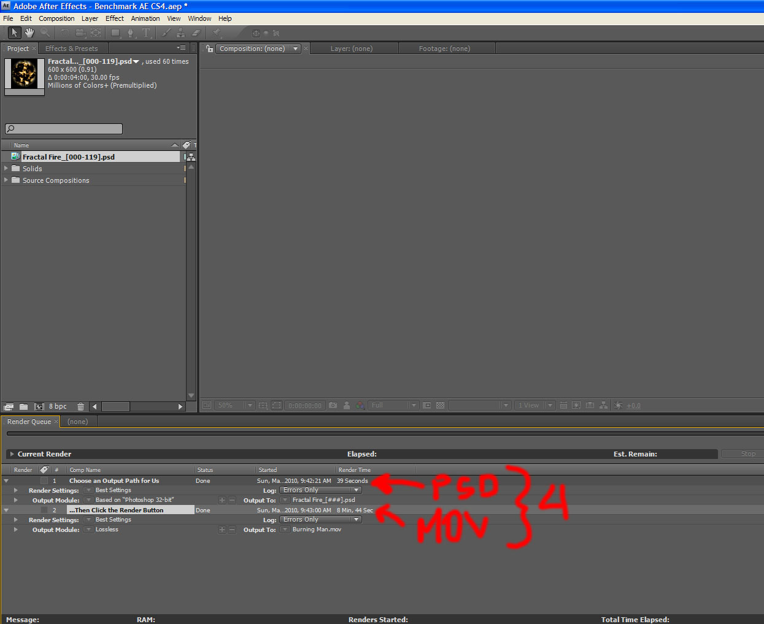Click the 8 bpc color depth button
The width and height of the screenshot is (764, 624).
click(58, 406)
